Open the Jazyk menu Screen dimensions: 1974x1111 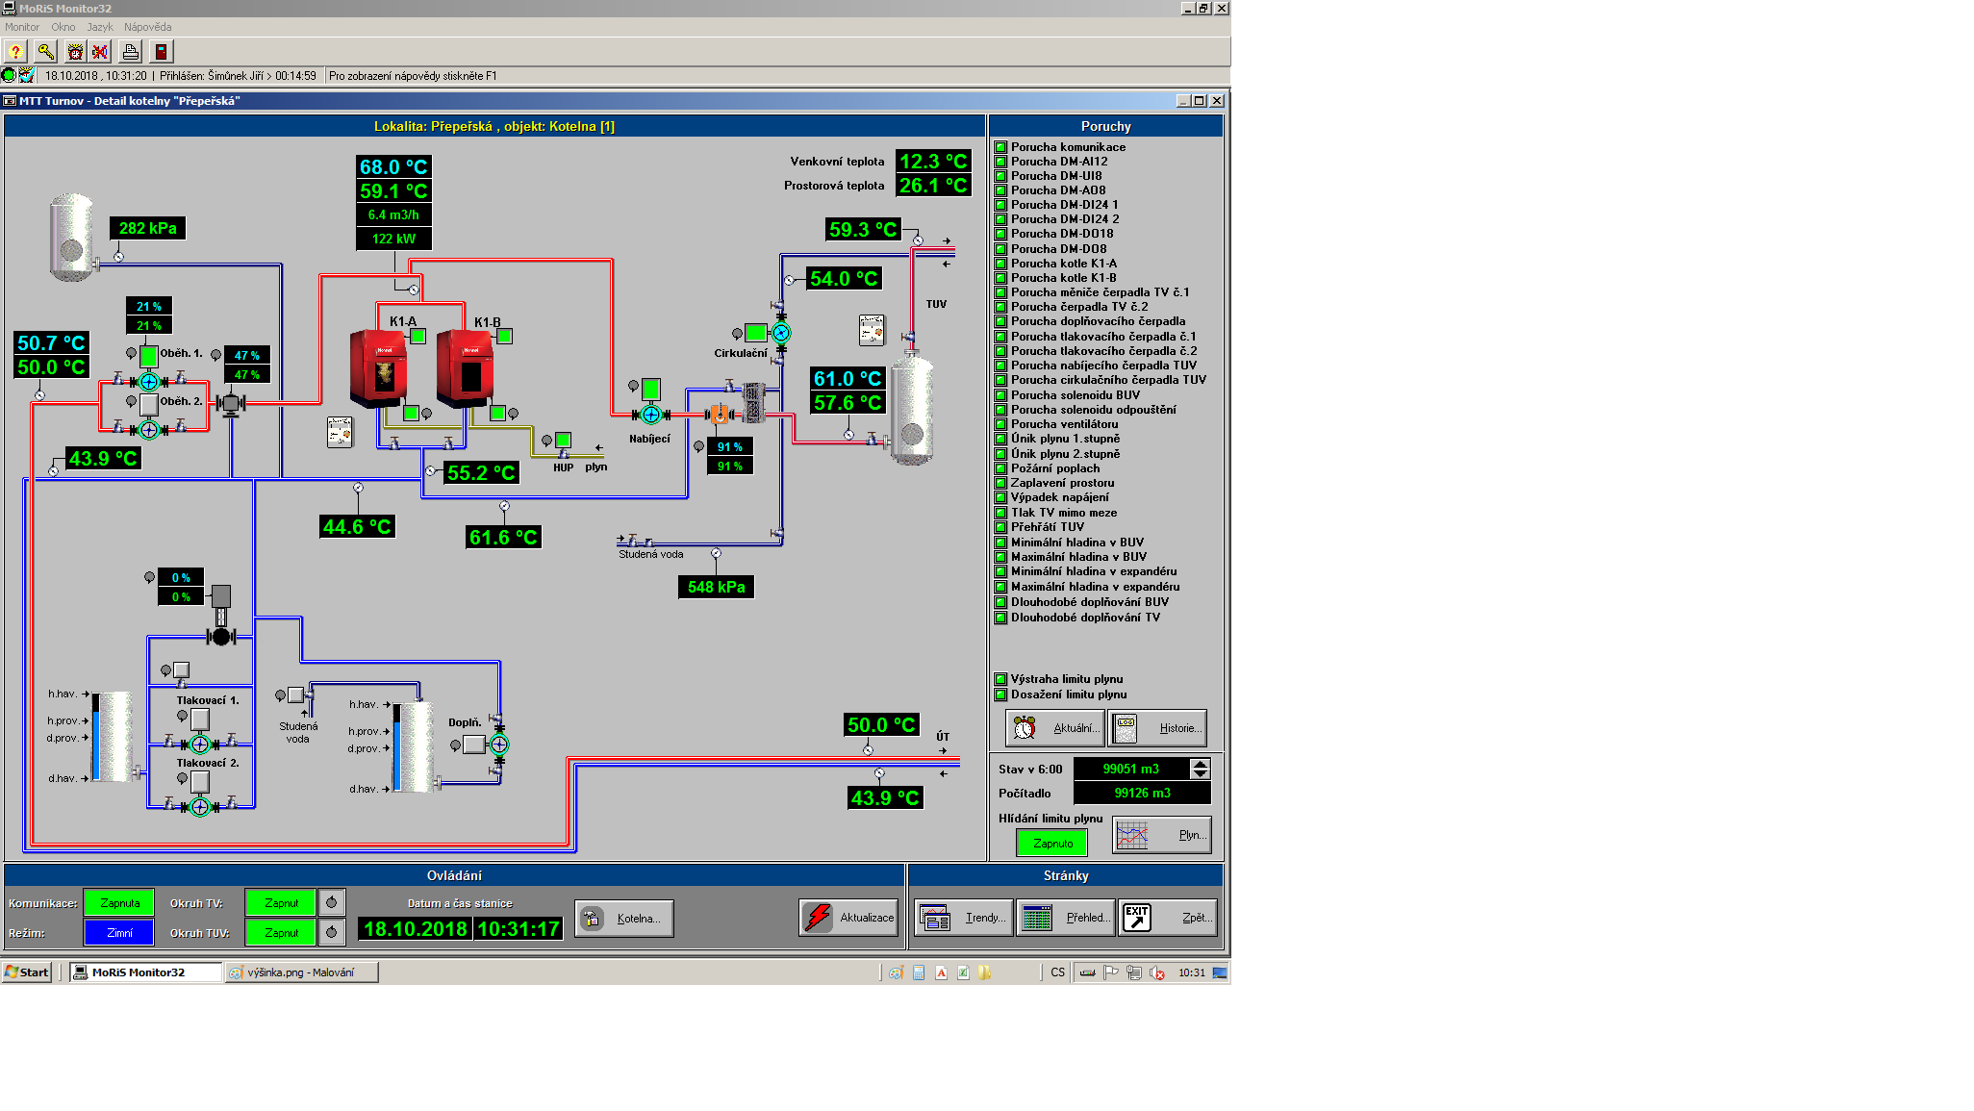tap(100, 27)
